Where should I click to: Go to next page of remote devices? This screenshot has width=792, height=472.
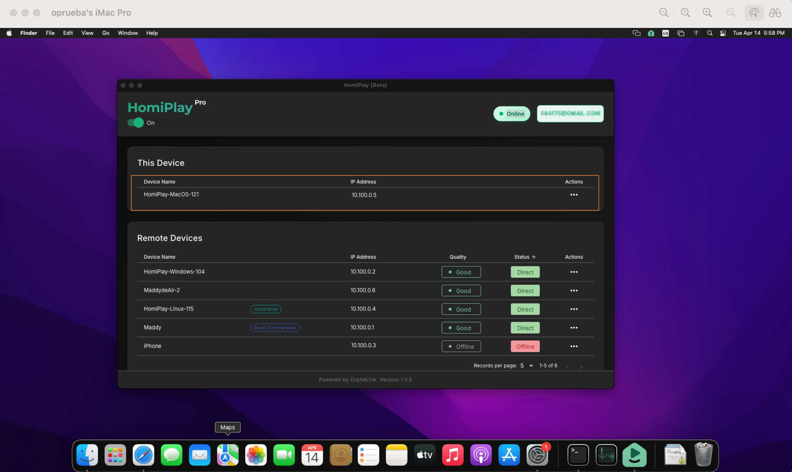581,367
